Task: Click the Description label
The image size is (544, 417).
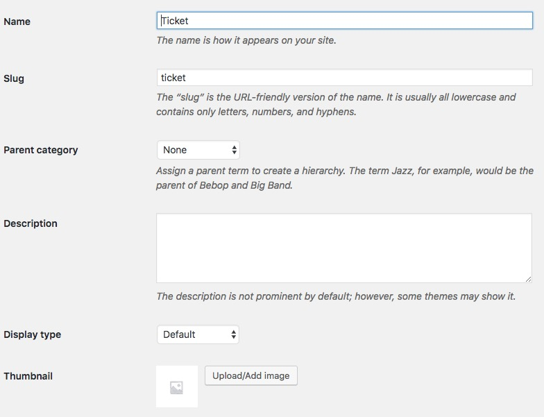Action: [x=31, y=223]
